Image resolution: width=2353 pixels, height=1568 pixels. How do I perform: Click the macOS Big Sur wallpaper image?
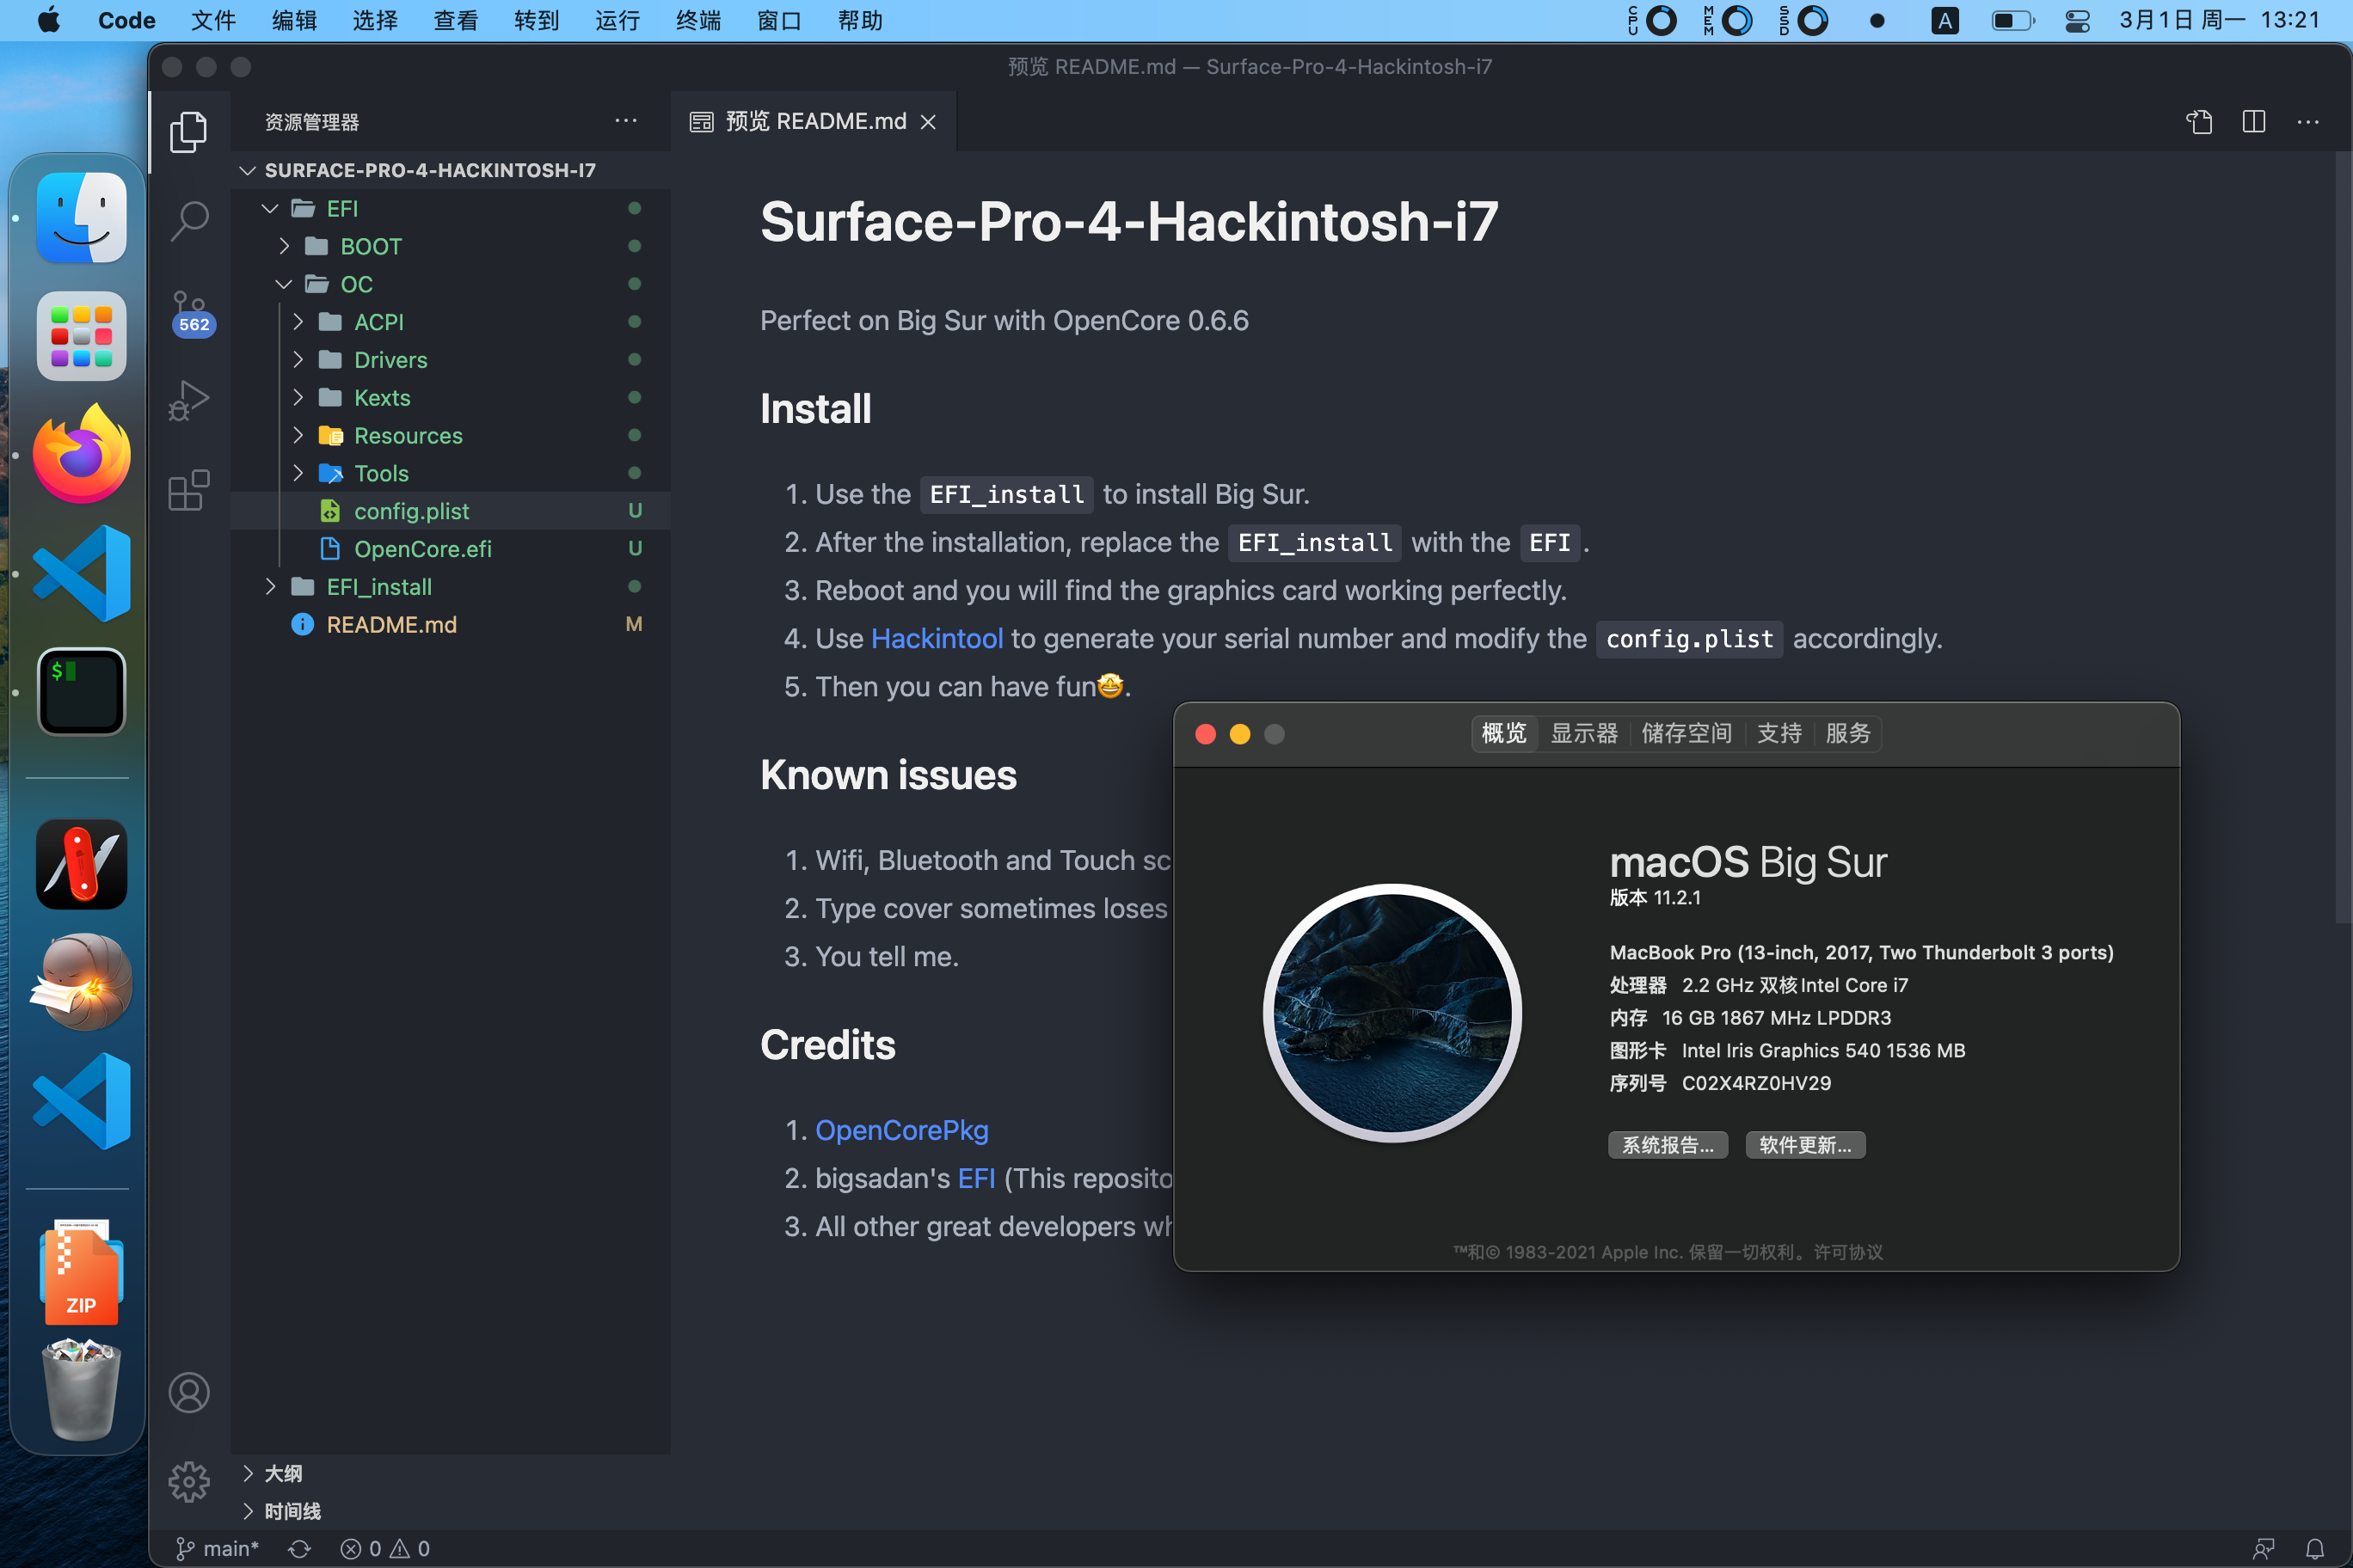click(x=1392, y=1013)
